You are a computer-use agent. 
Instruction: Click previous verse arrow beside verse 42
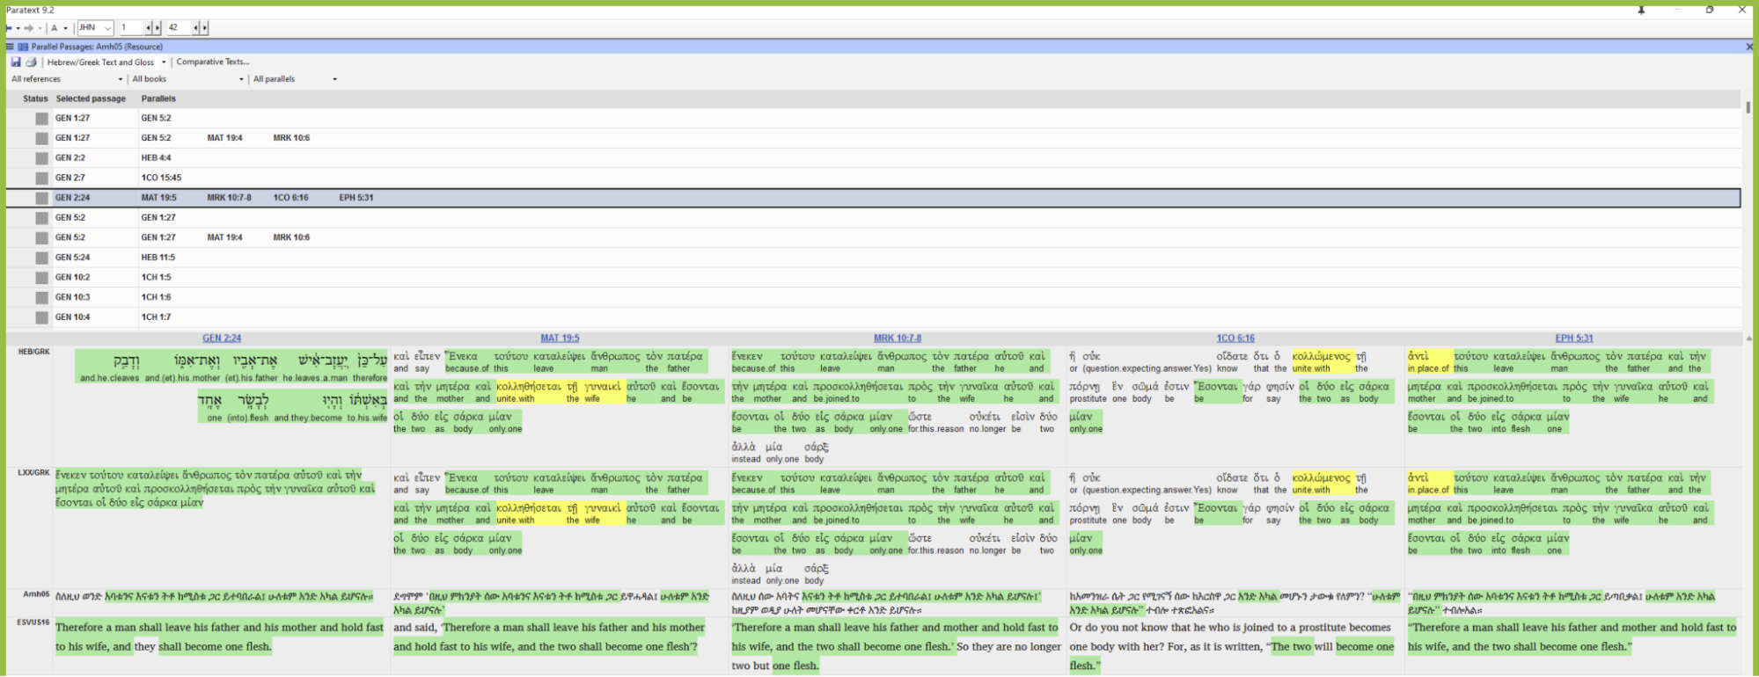click(195, 28)
